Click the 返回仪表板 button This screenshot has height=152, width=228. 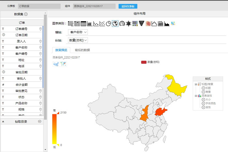point(128,6)
